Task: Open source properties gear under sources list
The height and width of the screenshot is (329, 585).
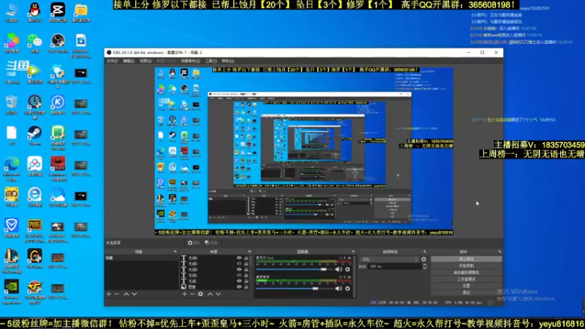Action: (x=200, y=294)
